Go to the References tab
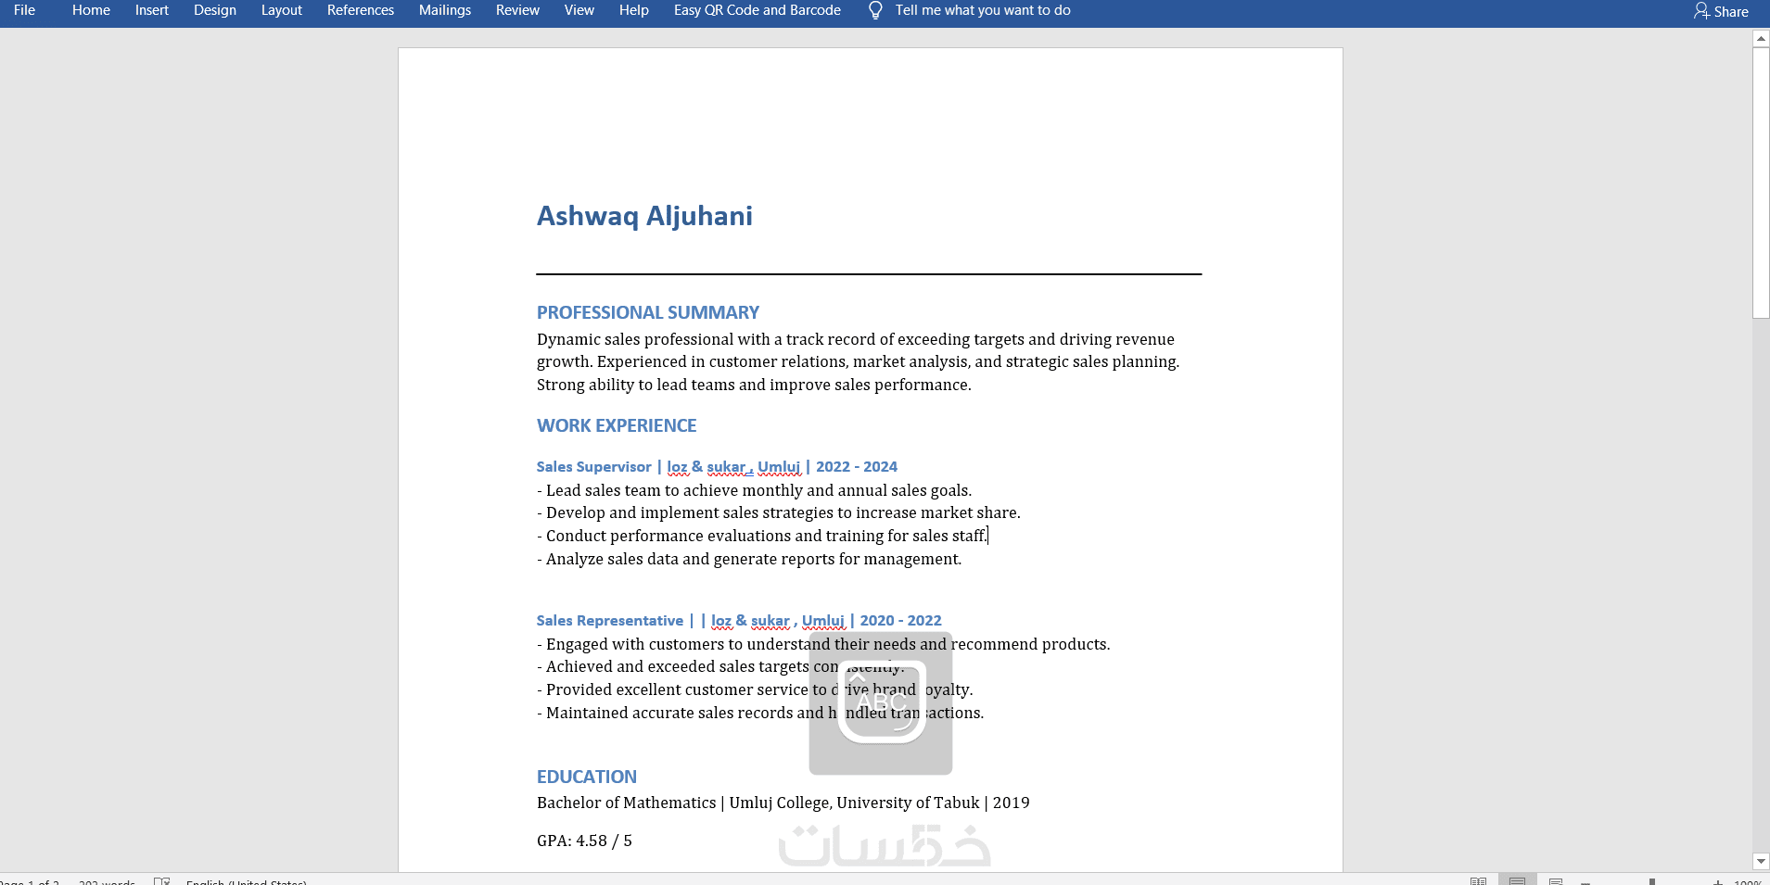 pos(361,10)
